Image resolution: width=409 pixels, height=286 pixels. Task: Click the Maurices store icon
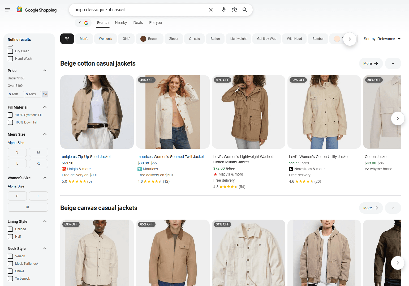(x=140, y=169)
